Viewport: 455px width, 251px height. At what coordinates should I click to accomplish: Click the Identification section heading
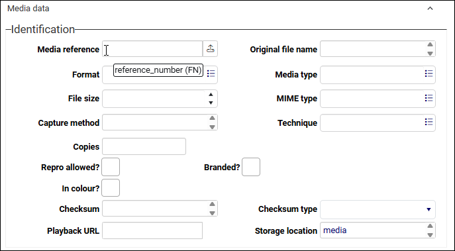point(43,29)
